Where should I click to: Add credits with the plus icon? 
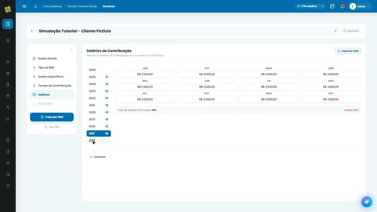tap(323, 6)
